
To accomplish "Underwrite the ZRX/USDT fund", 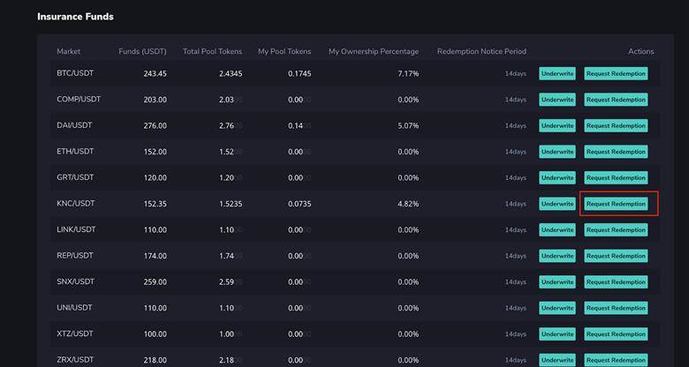I will point(557,360).
